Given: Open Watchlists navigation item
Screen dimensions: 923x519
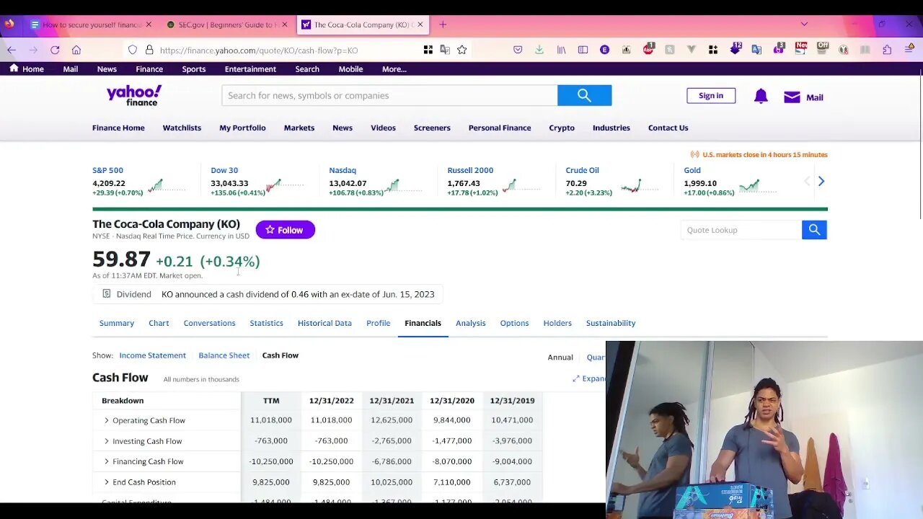Looking at the screenshot, I should point(182,128).
